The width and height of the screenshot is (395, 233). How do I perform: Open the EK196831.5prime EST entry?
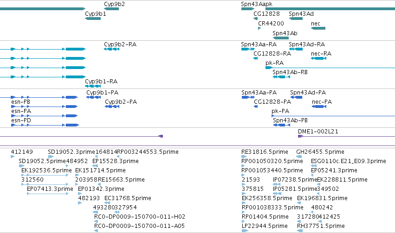299,203
